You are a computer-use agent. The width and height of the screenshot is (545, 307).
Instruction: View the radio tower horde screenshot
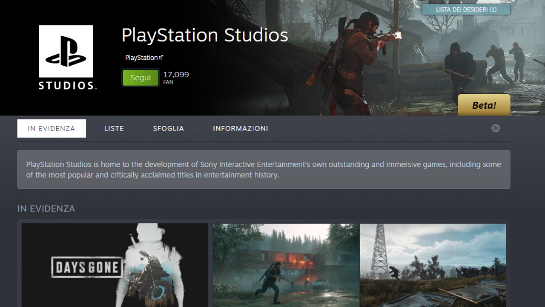click(433, 265)
